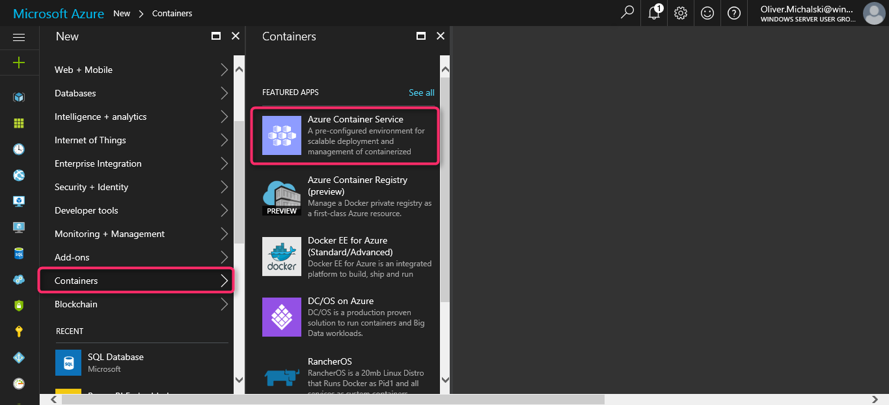Expand Developer tools chevron
889x405 pixels.
[x=225, y=210]
